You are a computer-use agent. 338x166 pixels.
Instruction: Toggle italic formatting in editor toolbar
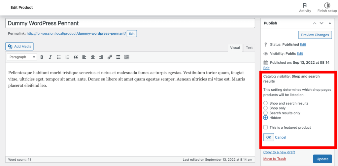point(50,57)
